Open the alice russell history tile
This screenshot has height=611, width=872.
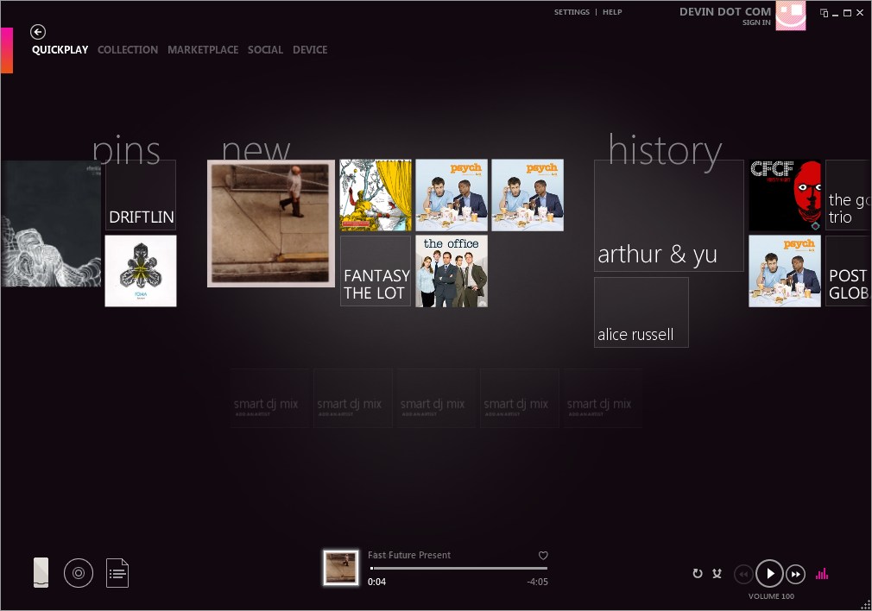[641, 312]
